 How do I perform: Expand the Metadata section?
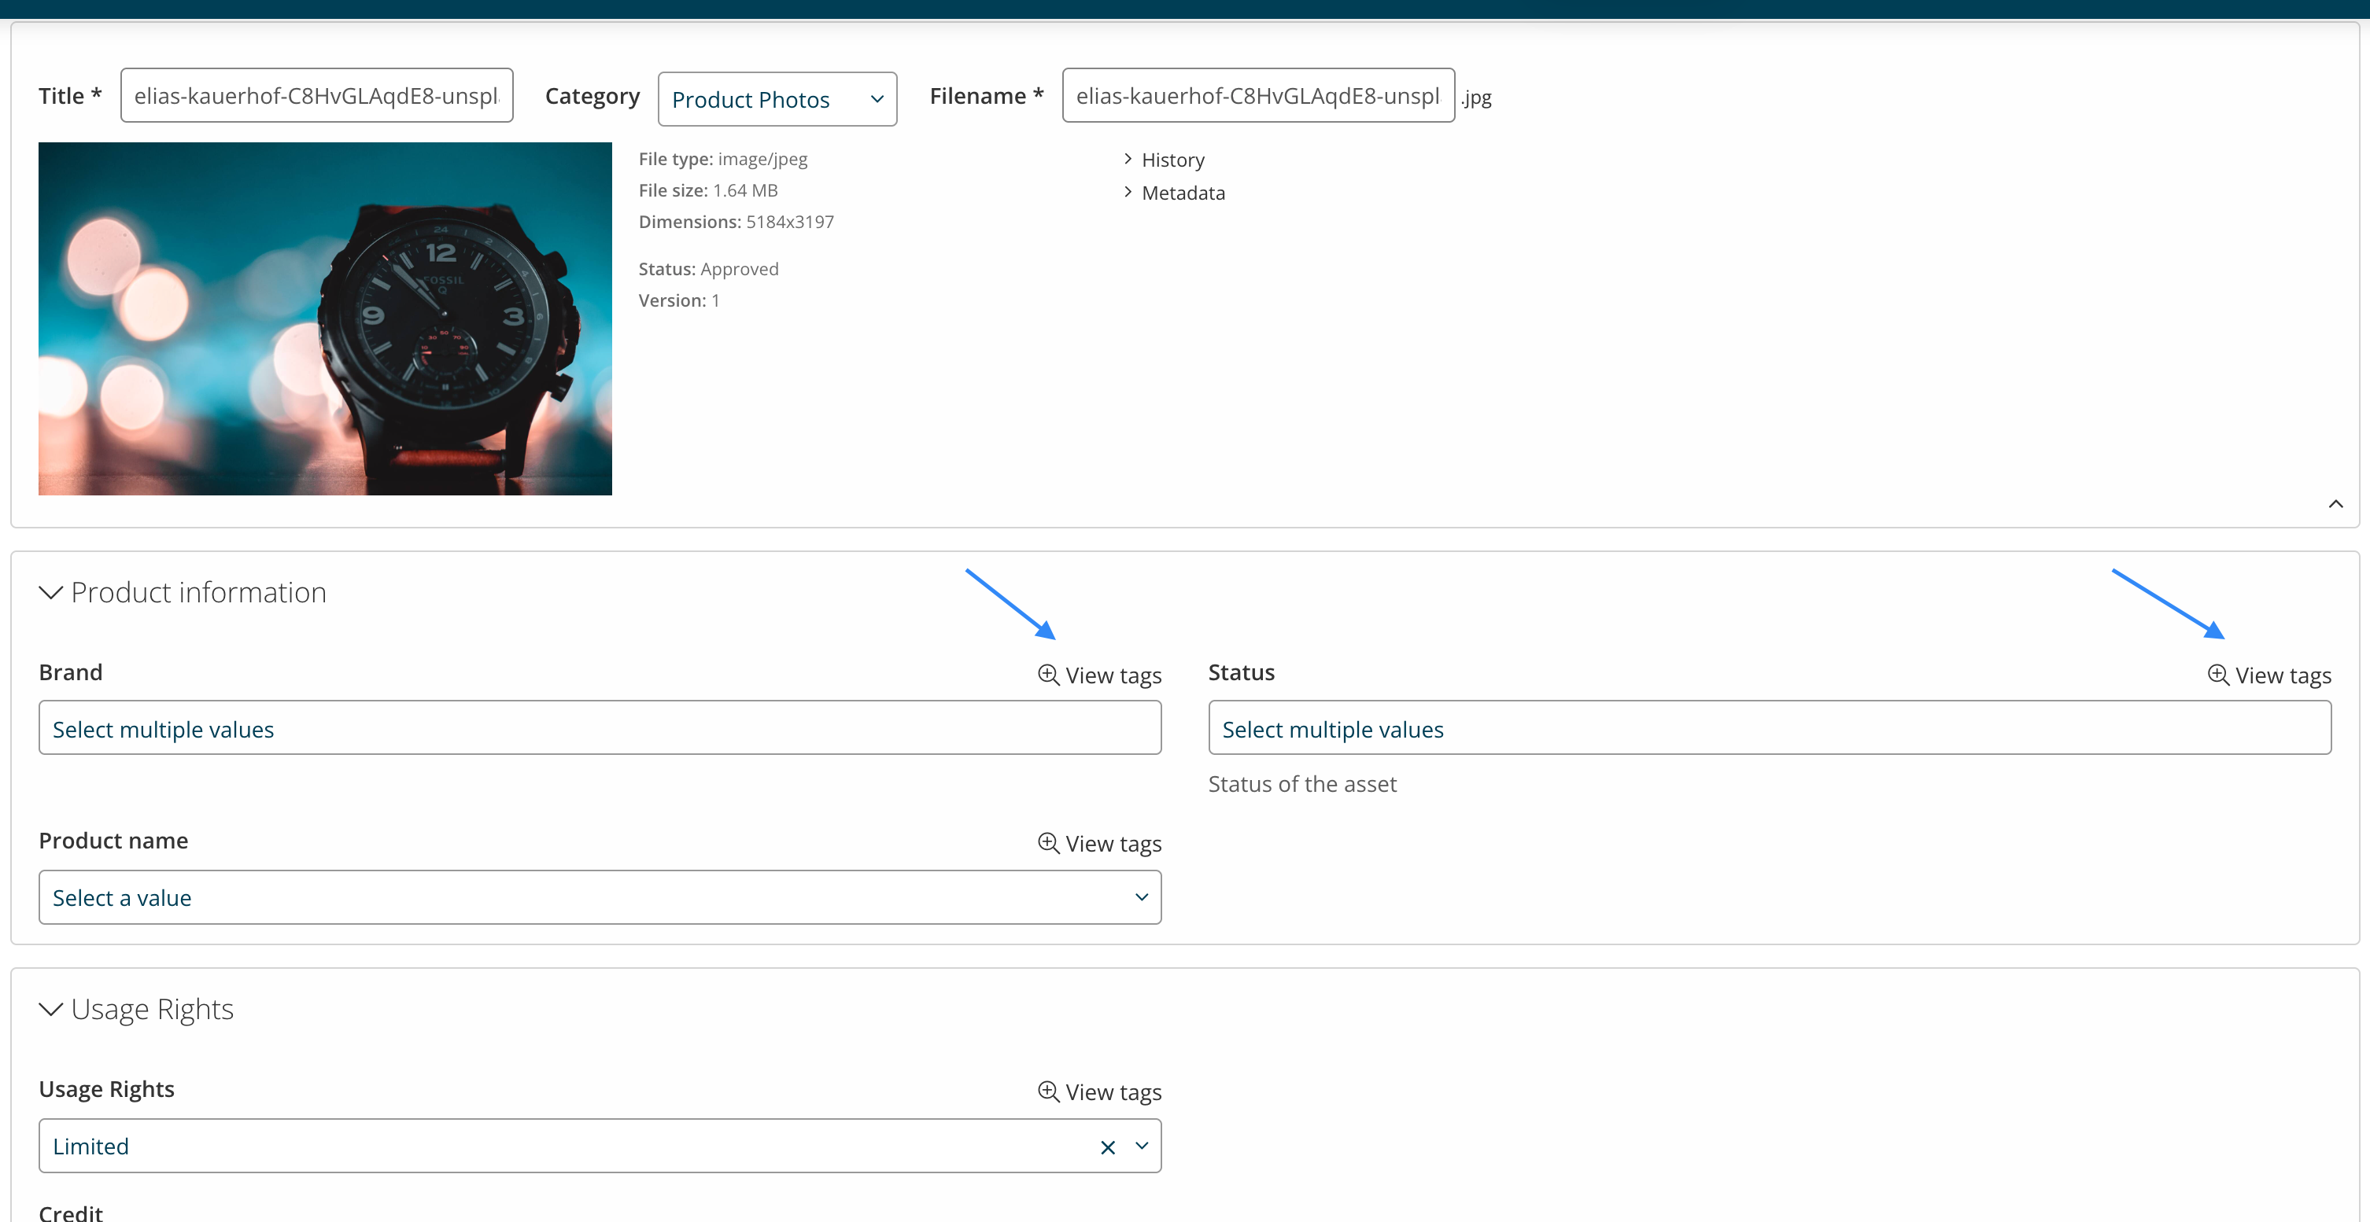[1174, 193]
